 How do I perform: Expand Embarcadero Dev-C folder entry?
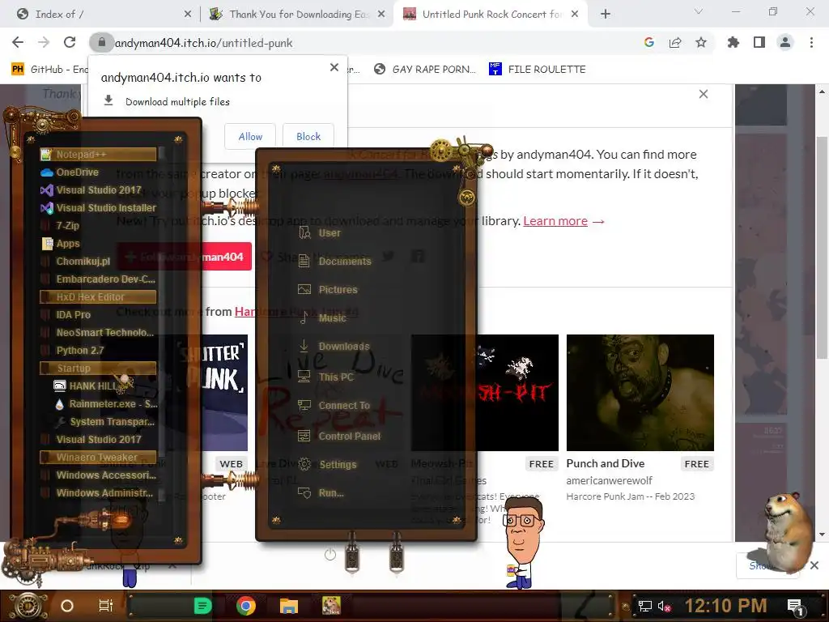point(98,279)
